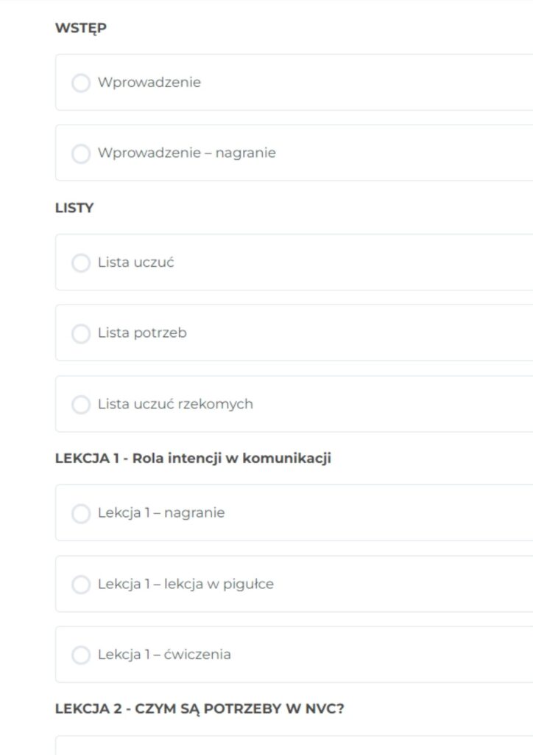Toggle circle for Lekcja 1 – lekcja w pigułce
This screenshot has width=533, height=755.
(x=81, y=585)
